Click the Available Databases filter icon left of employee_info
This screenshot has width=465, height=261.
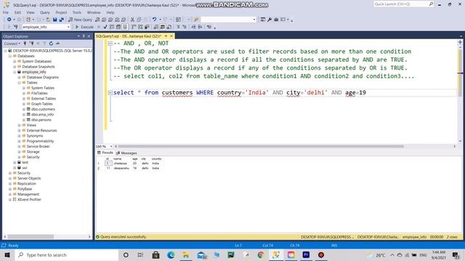click(x=16, y=27)
